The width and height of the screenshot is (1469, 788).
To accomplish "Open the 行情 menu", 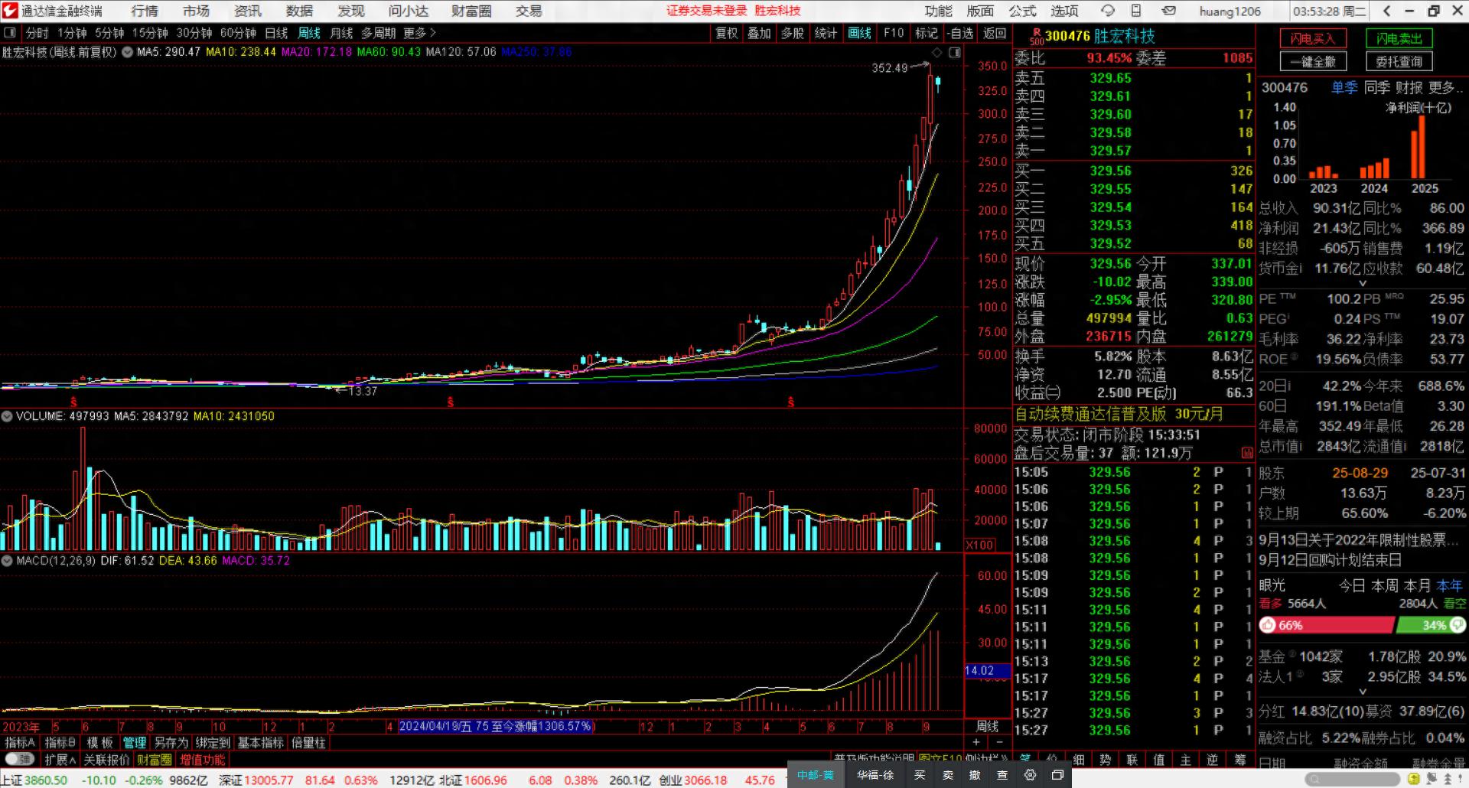I will pos(144,11).
